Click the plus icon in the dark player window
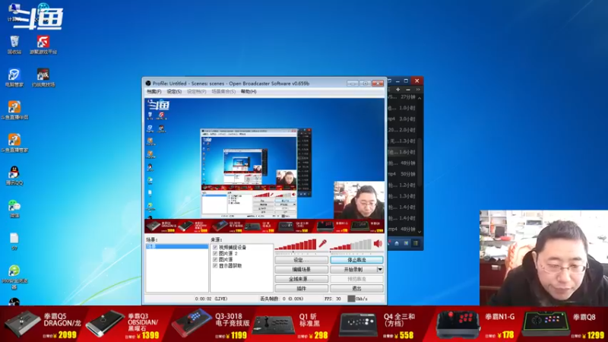Viewport: 608px width, 342px height. pyautogui.click(x=397, y=90)
